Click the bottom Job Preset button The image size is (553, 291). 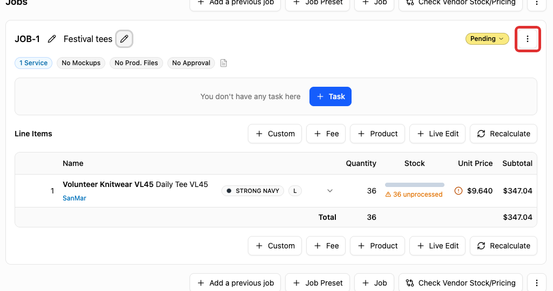coord(318,282)
